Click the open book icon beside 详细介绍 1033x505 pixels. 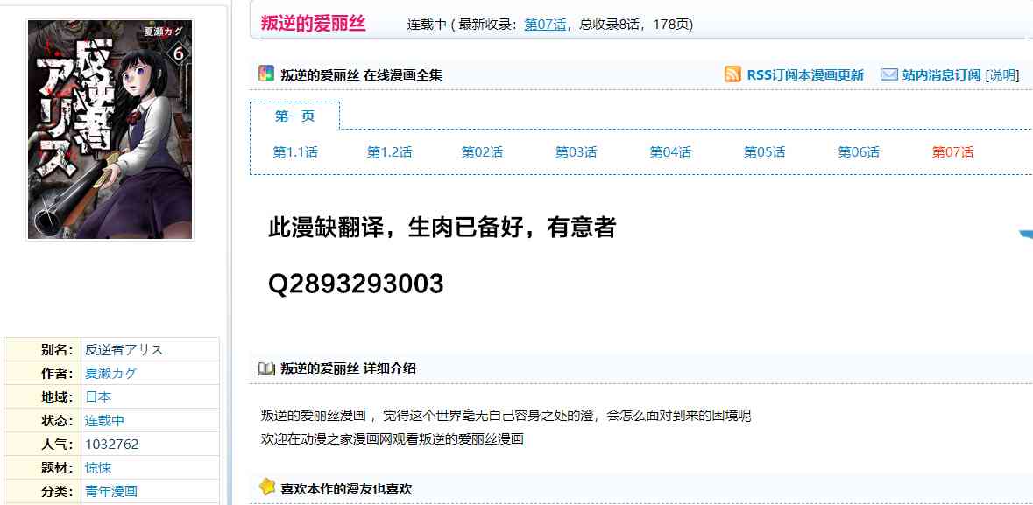point(266,368)
